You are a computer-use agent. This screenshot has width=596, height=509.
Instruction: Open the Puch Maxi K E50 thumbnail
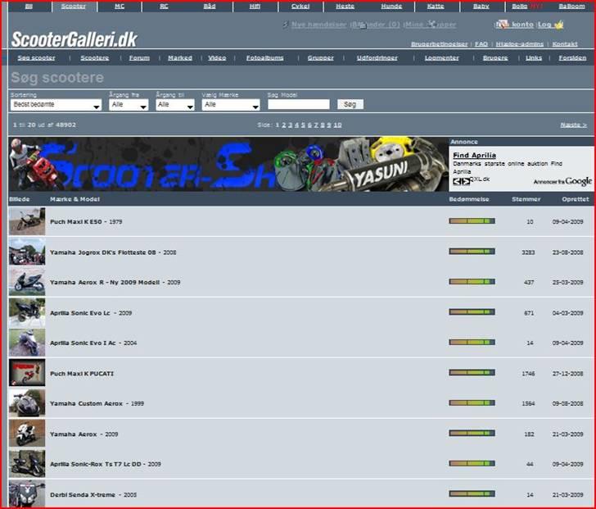coord(26,222)
